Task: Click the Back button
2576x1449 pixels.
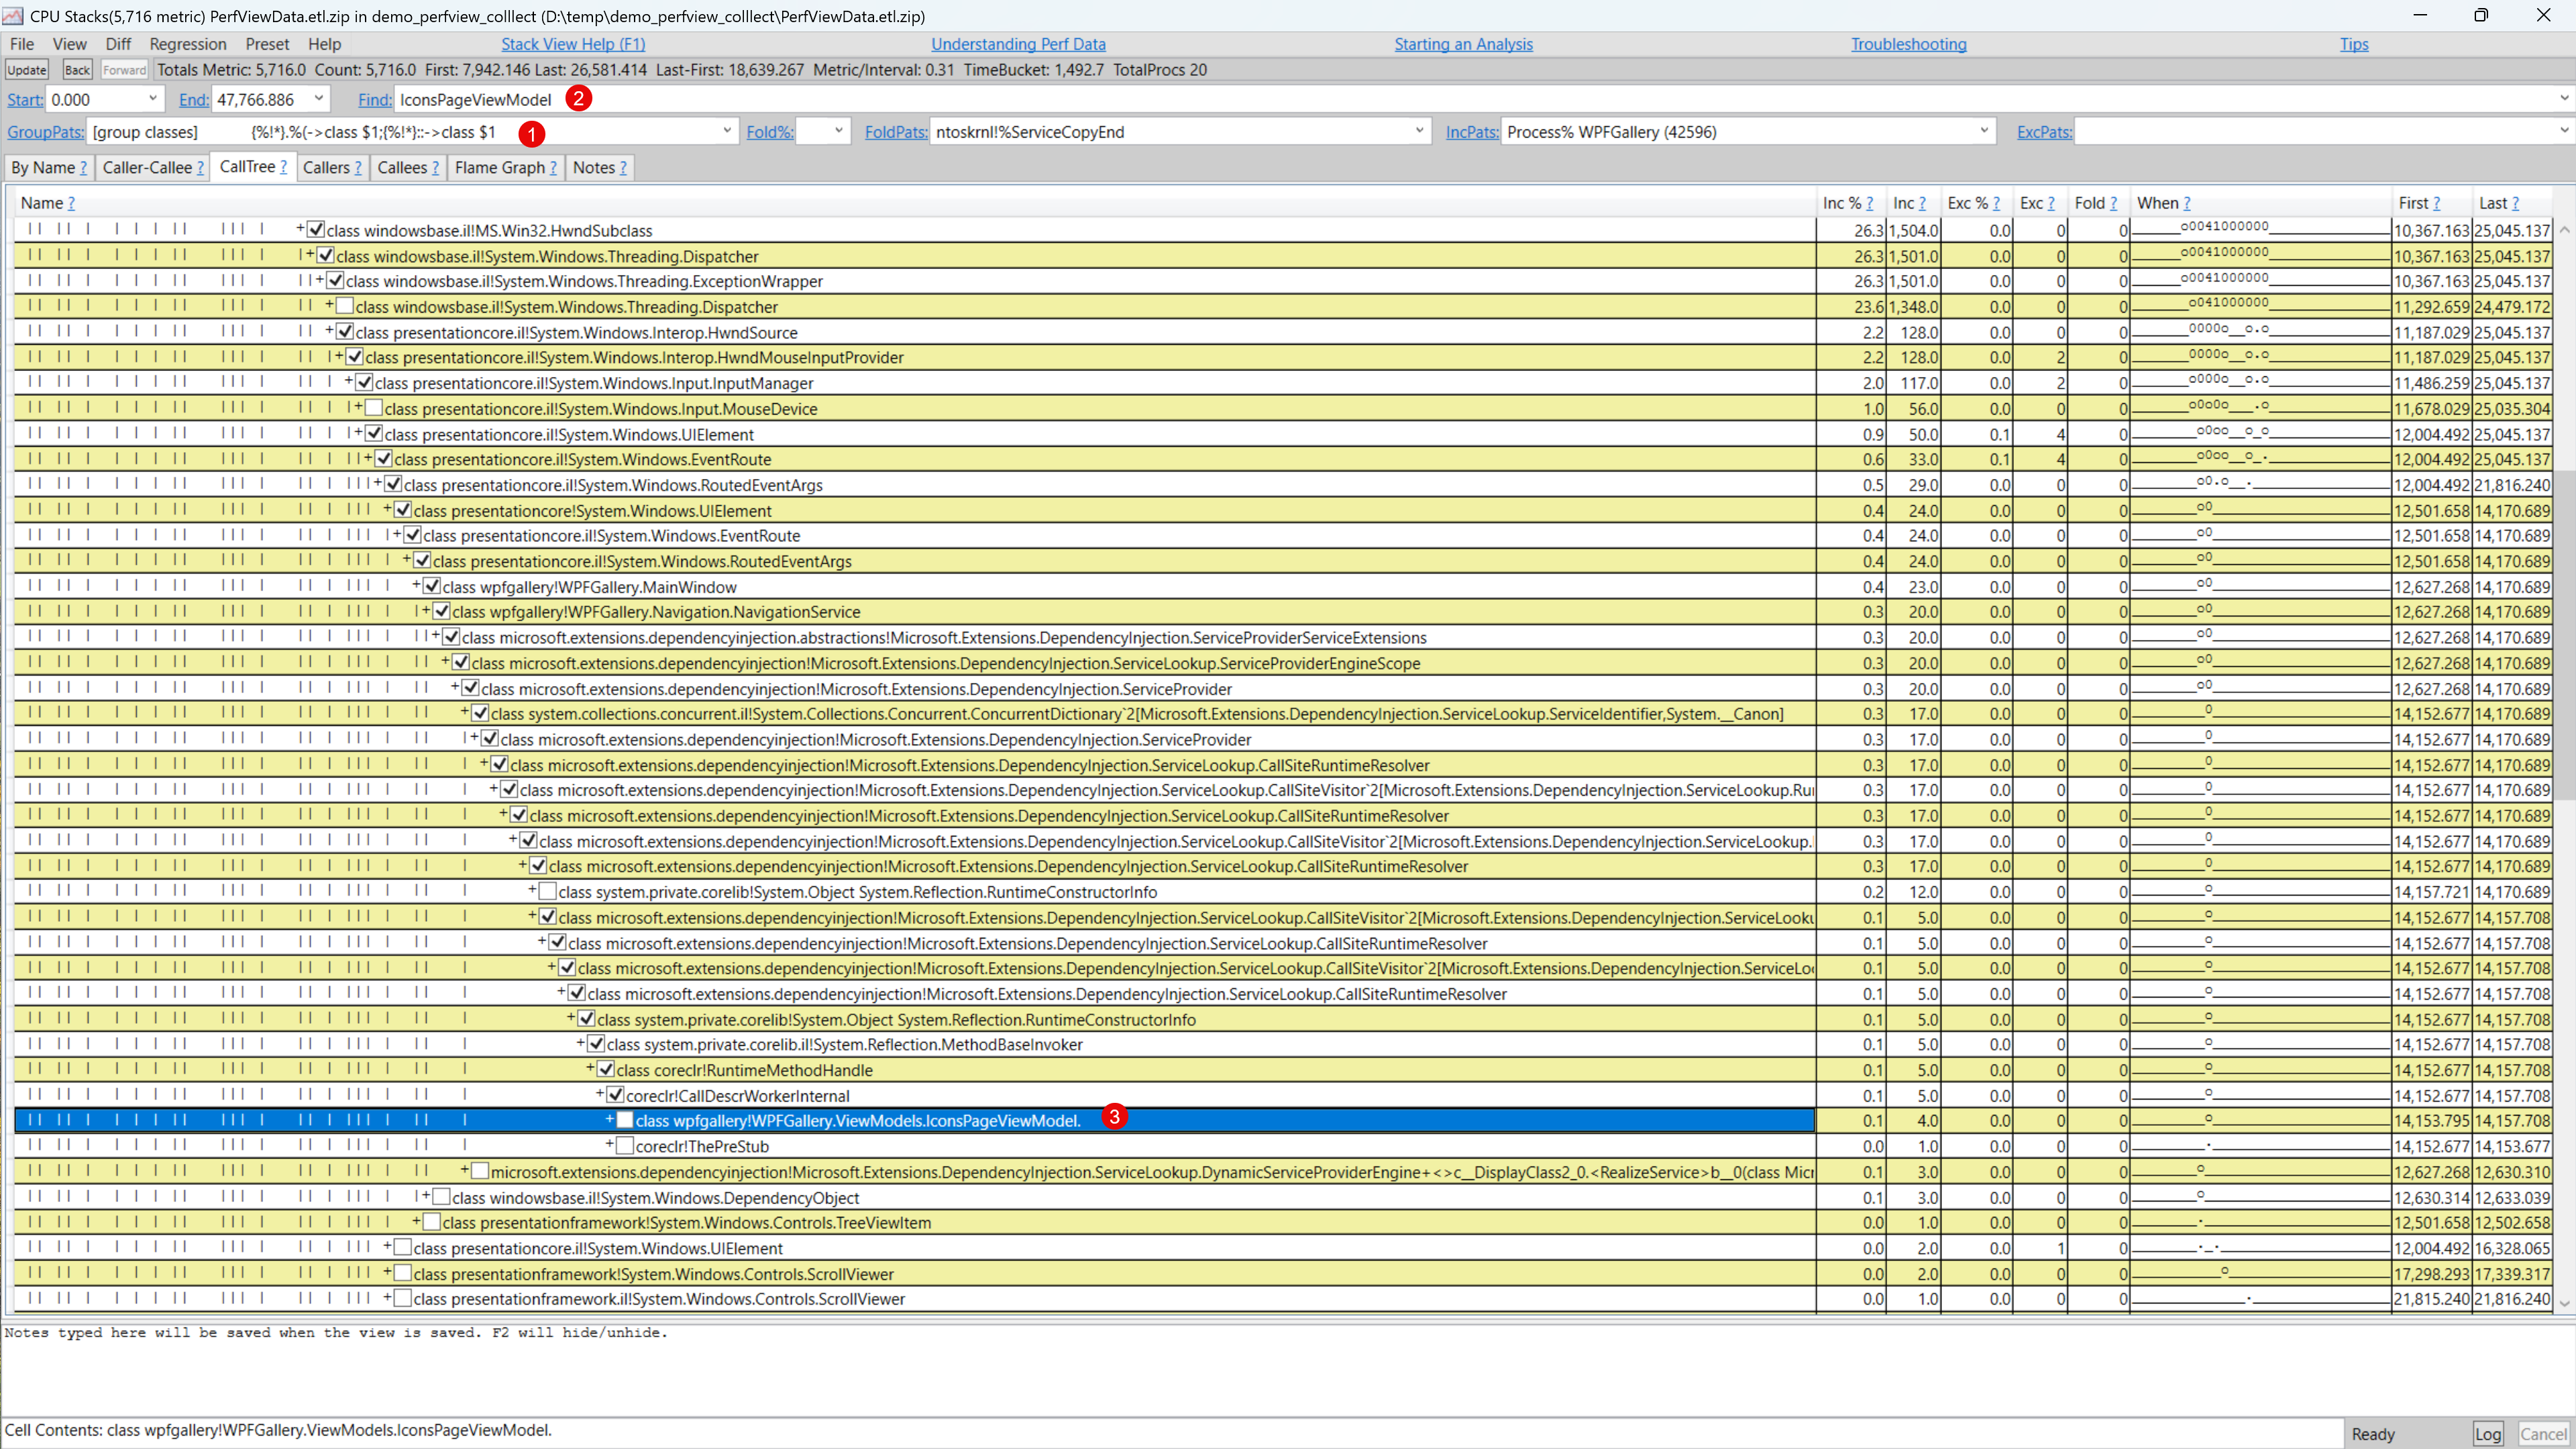Action: tap(77, 70)
